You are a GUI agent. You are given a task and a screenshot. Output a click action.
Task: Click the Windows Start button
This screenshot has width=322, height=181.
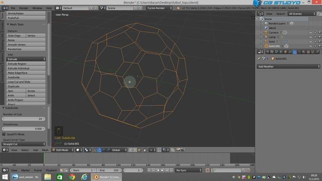(x=5, y=177)
